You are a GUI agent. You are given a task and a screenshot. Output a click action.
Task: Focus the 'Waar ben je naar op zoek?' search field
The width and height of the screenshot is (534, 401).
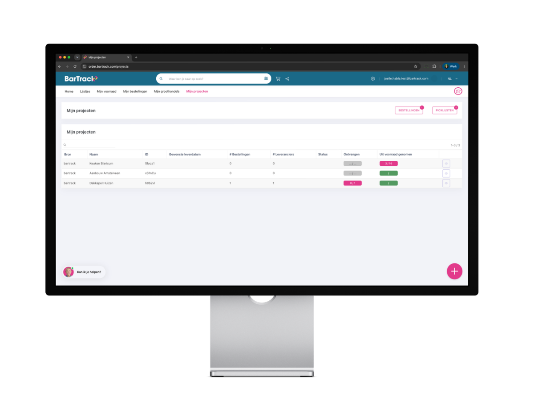coord(214,79)
